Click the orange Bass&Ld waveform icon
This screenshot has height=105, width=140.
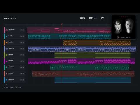coord(6,43)
